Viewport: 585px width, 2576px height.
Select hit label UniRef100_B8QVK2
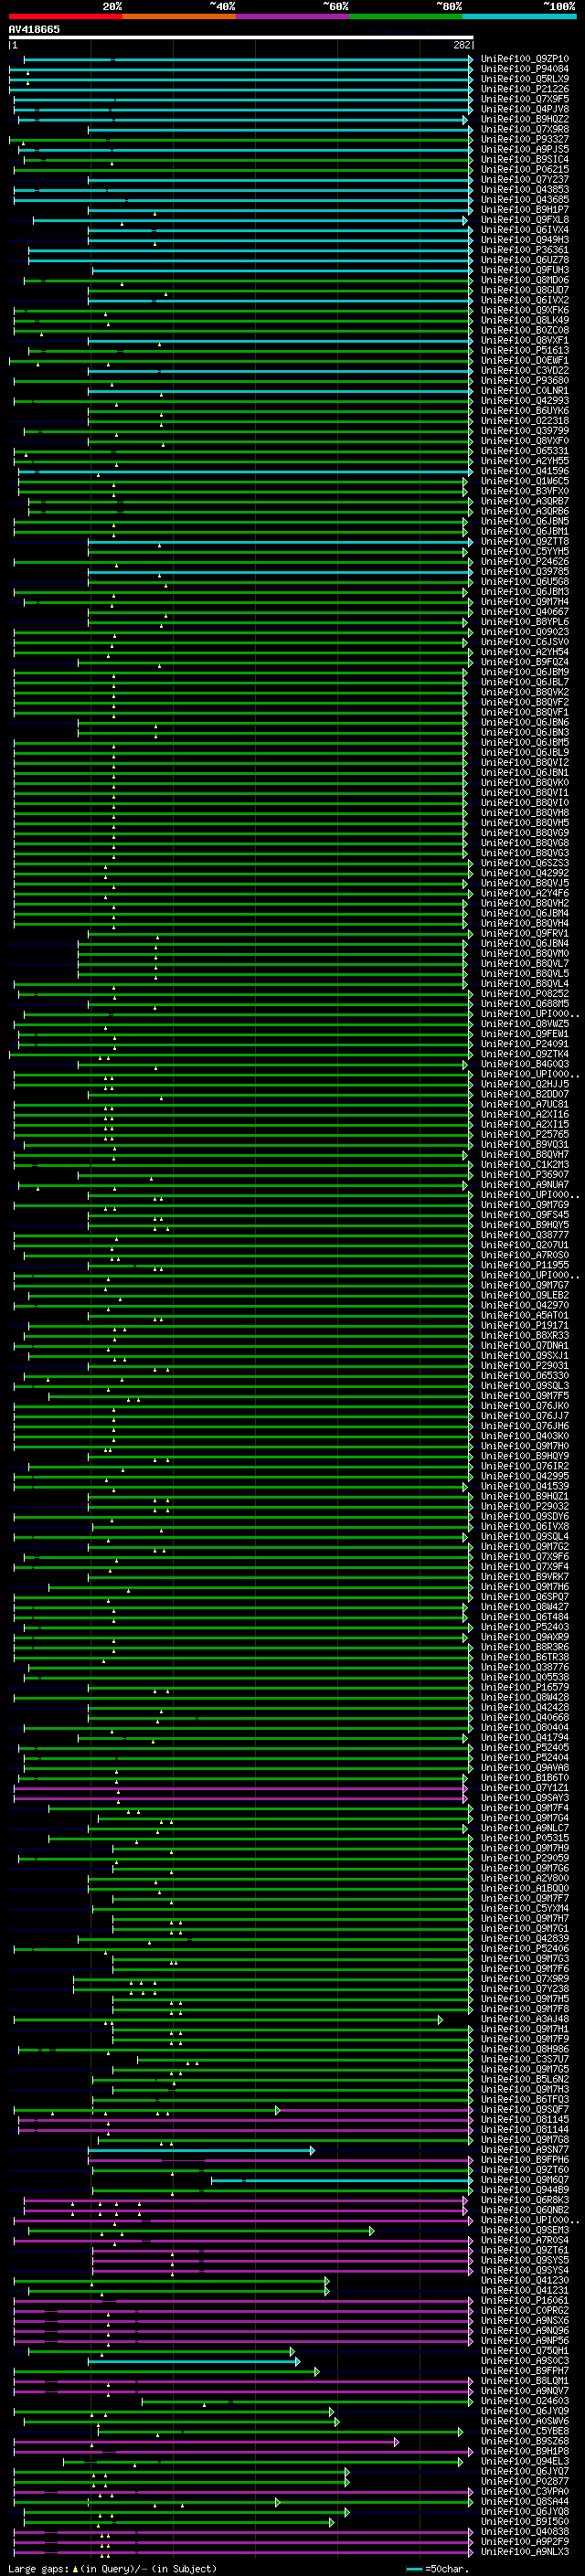[x=525, y=692]
